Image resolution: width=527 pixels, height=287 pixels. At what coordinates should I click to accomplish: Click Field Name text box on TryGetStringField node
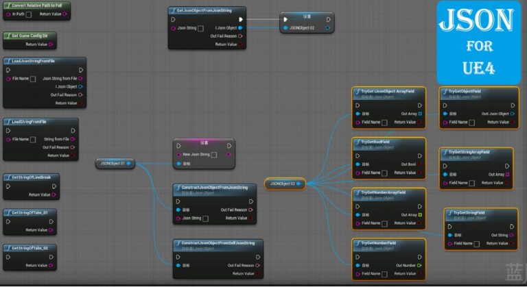point(477,244)
